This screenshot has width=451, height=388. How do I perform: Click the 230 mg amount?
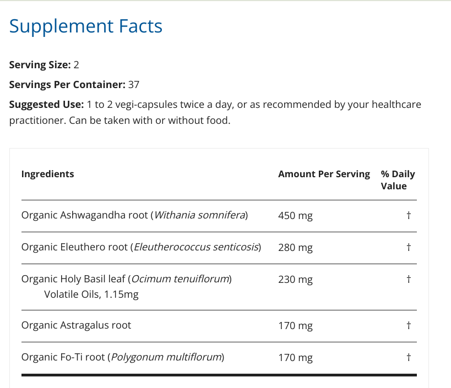(x=295, y=280)
